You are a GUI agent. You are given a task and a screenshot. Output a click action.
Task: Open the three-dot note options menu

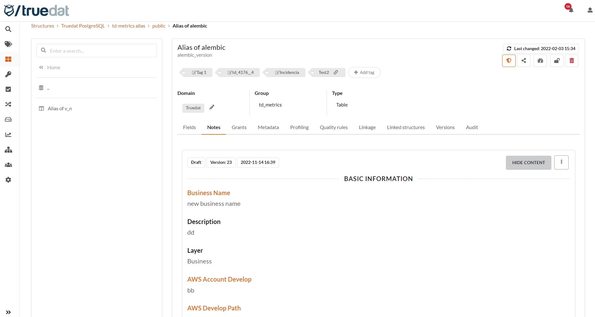point(561,162)
